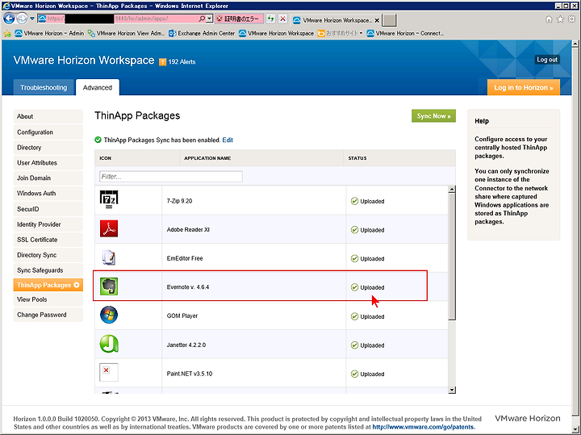Open the VMware Horizon - Admin favorite
This screenshot has width=581, height=435.
[x=50, y=33]
